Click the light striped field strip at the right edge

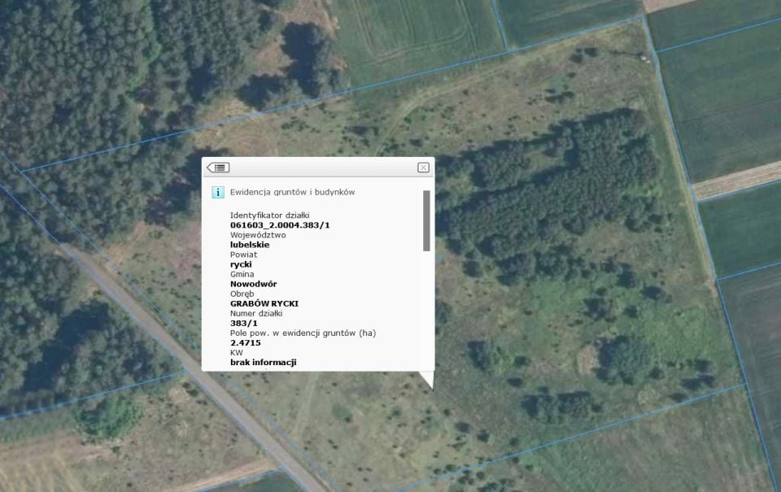737,181
